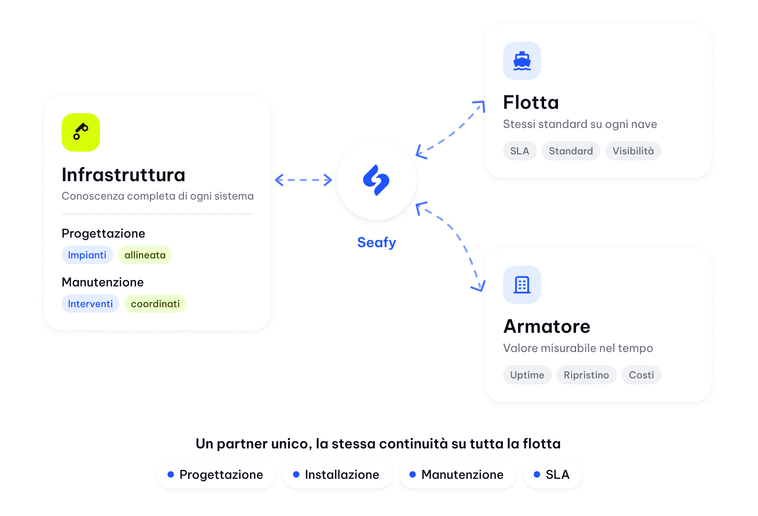Select the Interventi tag
The width and height of the screenshot is (758, 516).
(90, 304)
